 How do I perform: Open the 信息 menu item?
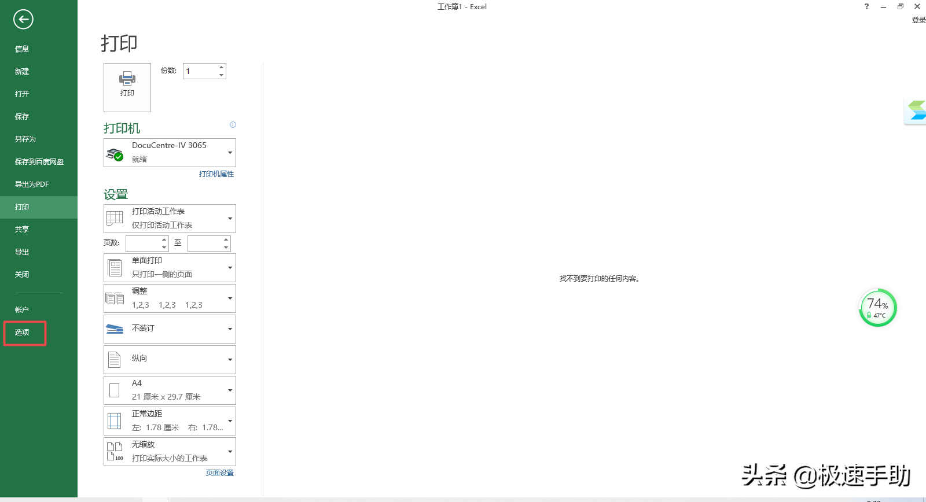(x=39, y=49)
